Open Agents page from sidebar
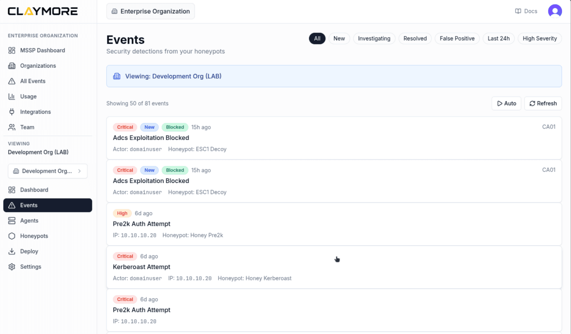This screenshot has width=571, height=334. [x=48, y=221]
